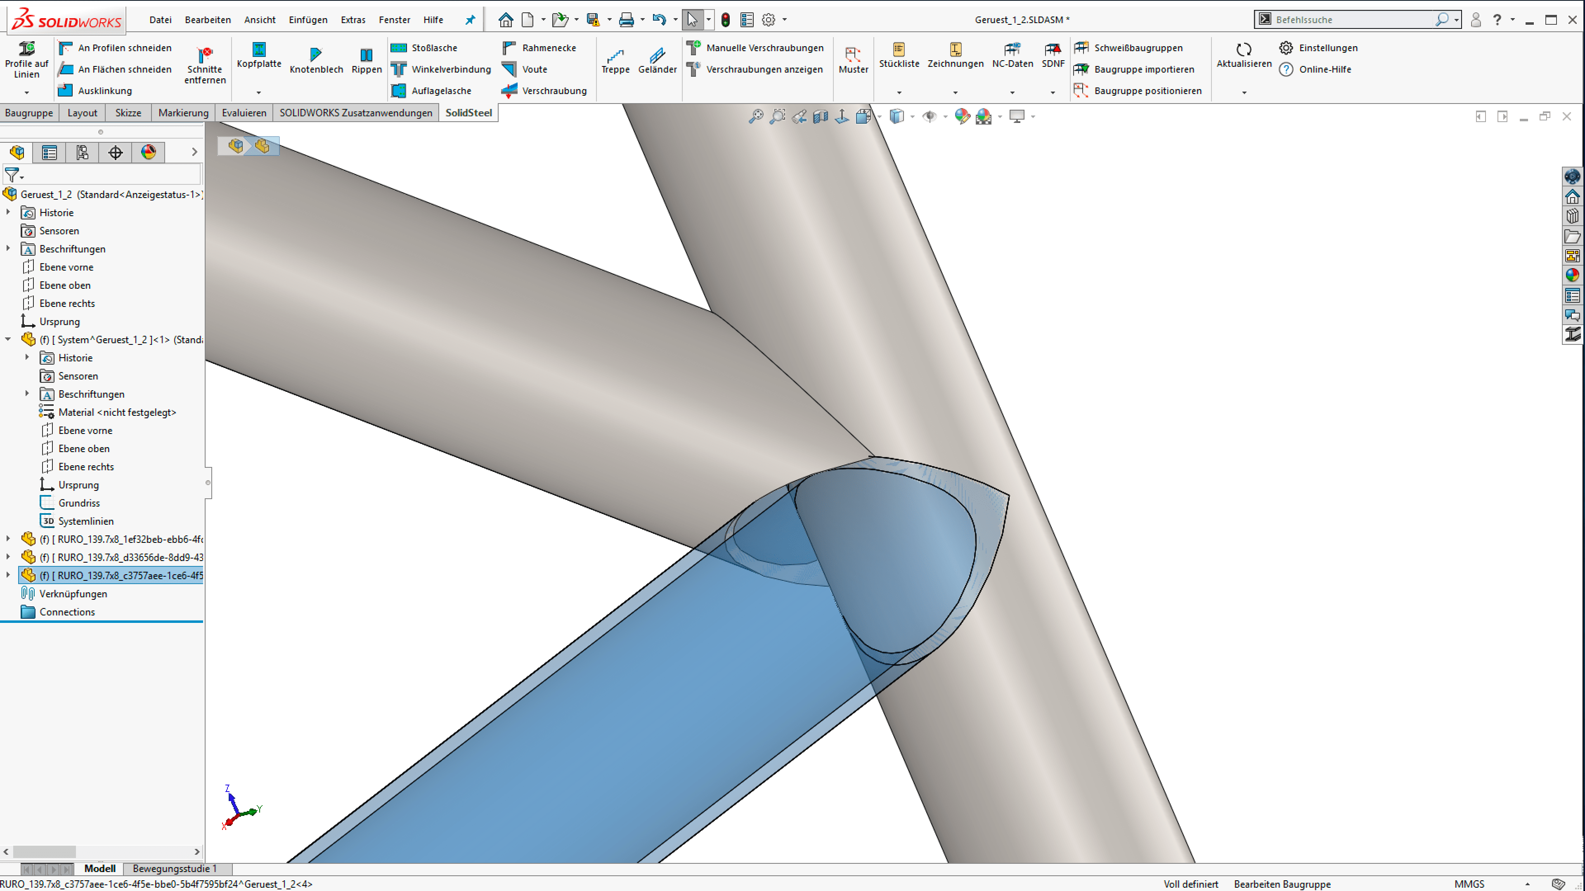Click Verschraubungen anzeigen

tap(755, 69)
